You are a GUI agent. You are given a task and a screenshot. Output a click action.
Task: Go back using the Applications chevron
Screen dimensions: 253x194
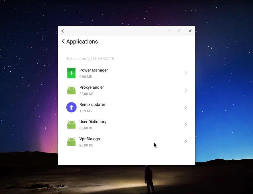(63, 41)
